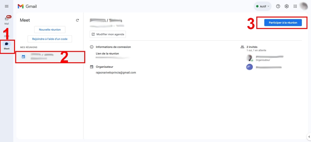
Task: Select the Meet camera icon in the sidebar
Action: point(7,44)
